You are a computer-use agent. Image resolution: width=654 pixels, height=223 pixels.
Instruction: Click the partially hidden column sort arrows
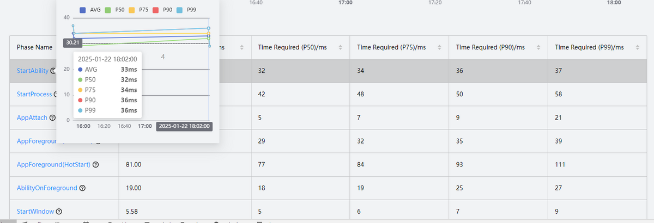[x=241, y=48]
